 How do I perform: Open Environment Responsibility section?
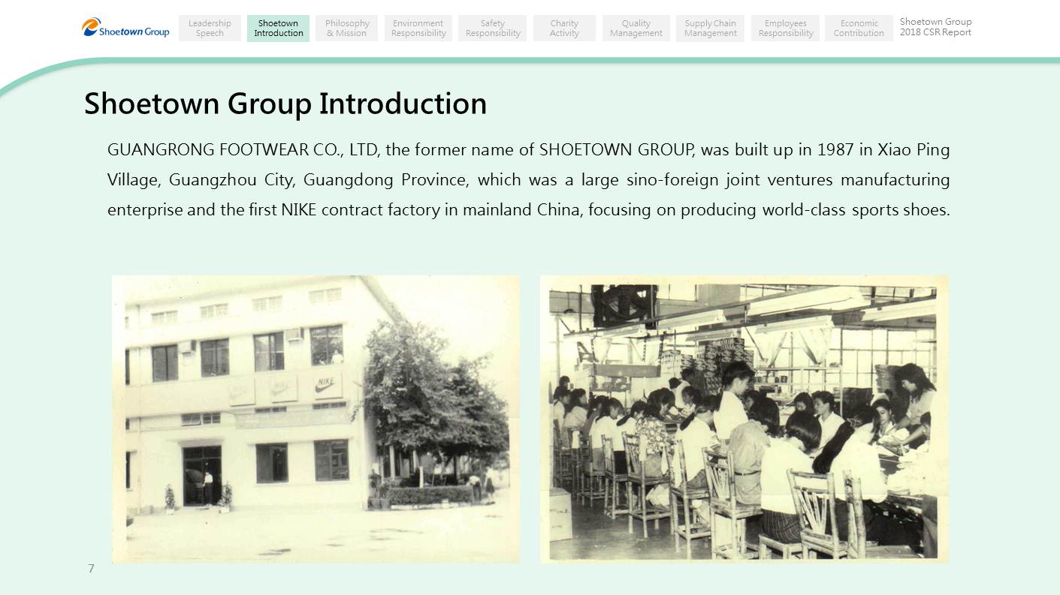coord(418,29)
